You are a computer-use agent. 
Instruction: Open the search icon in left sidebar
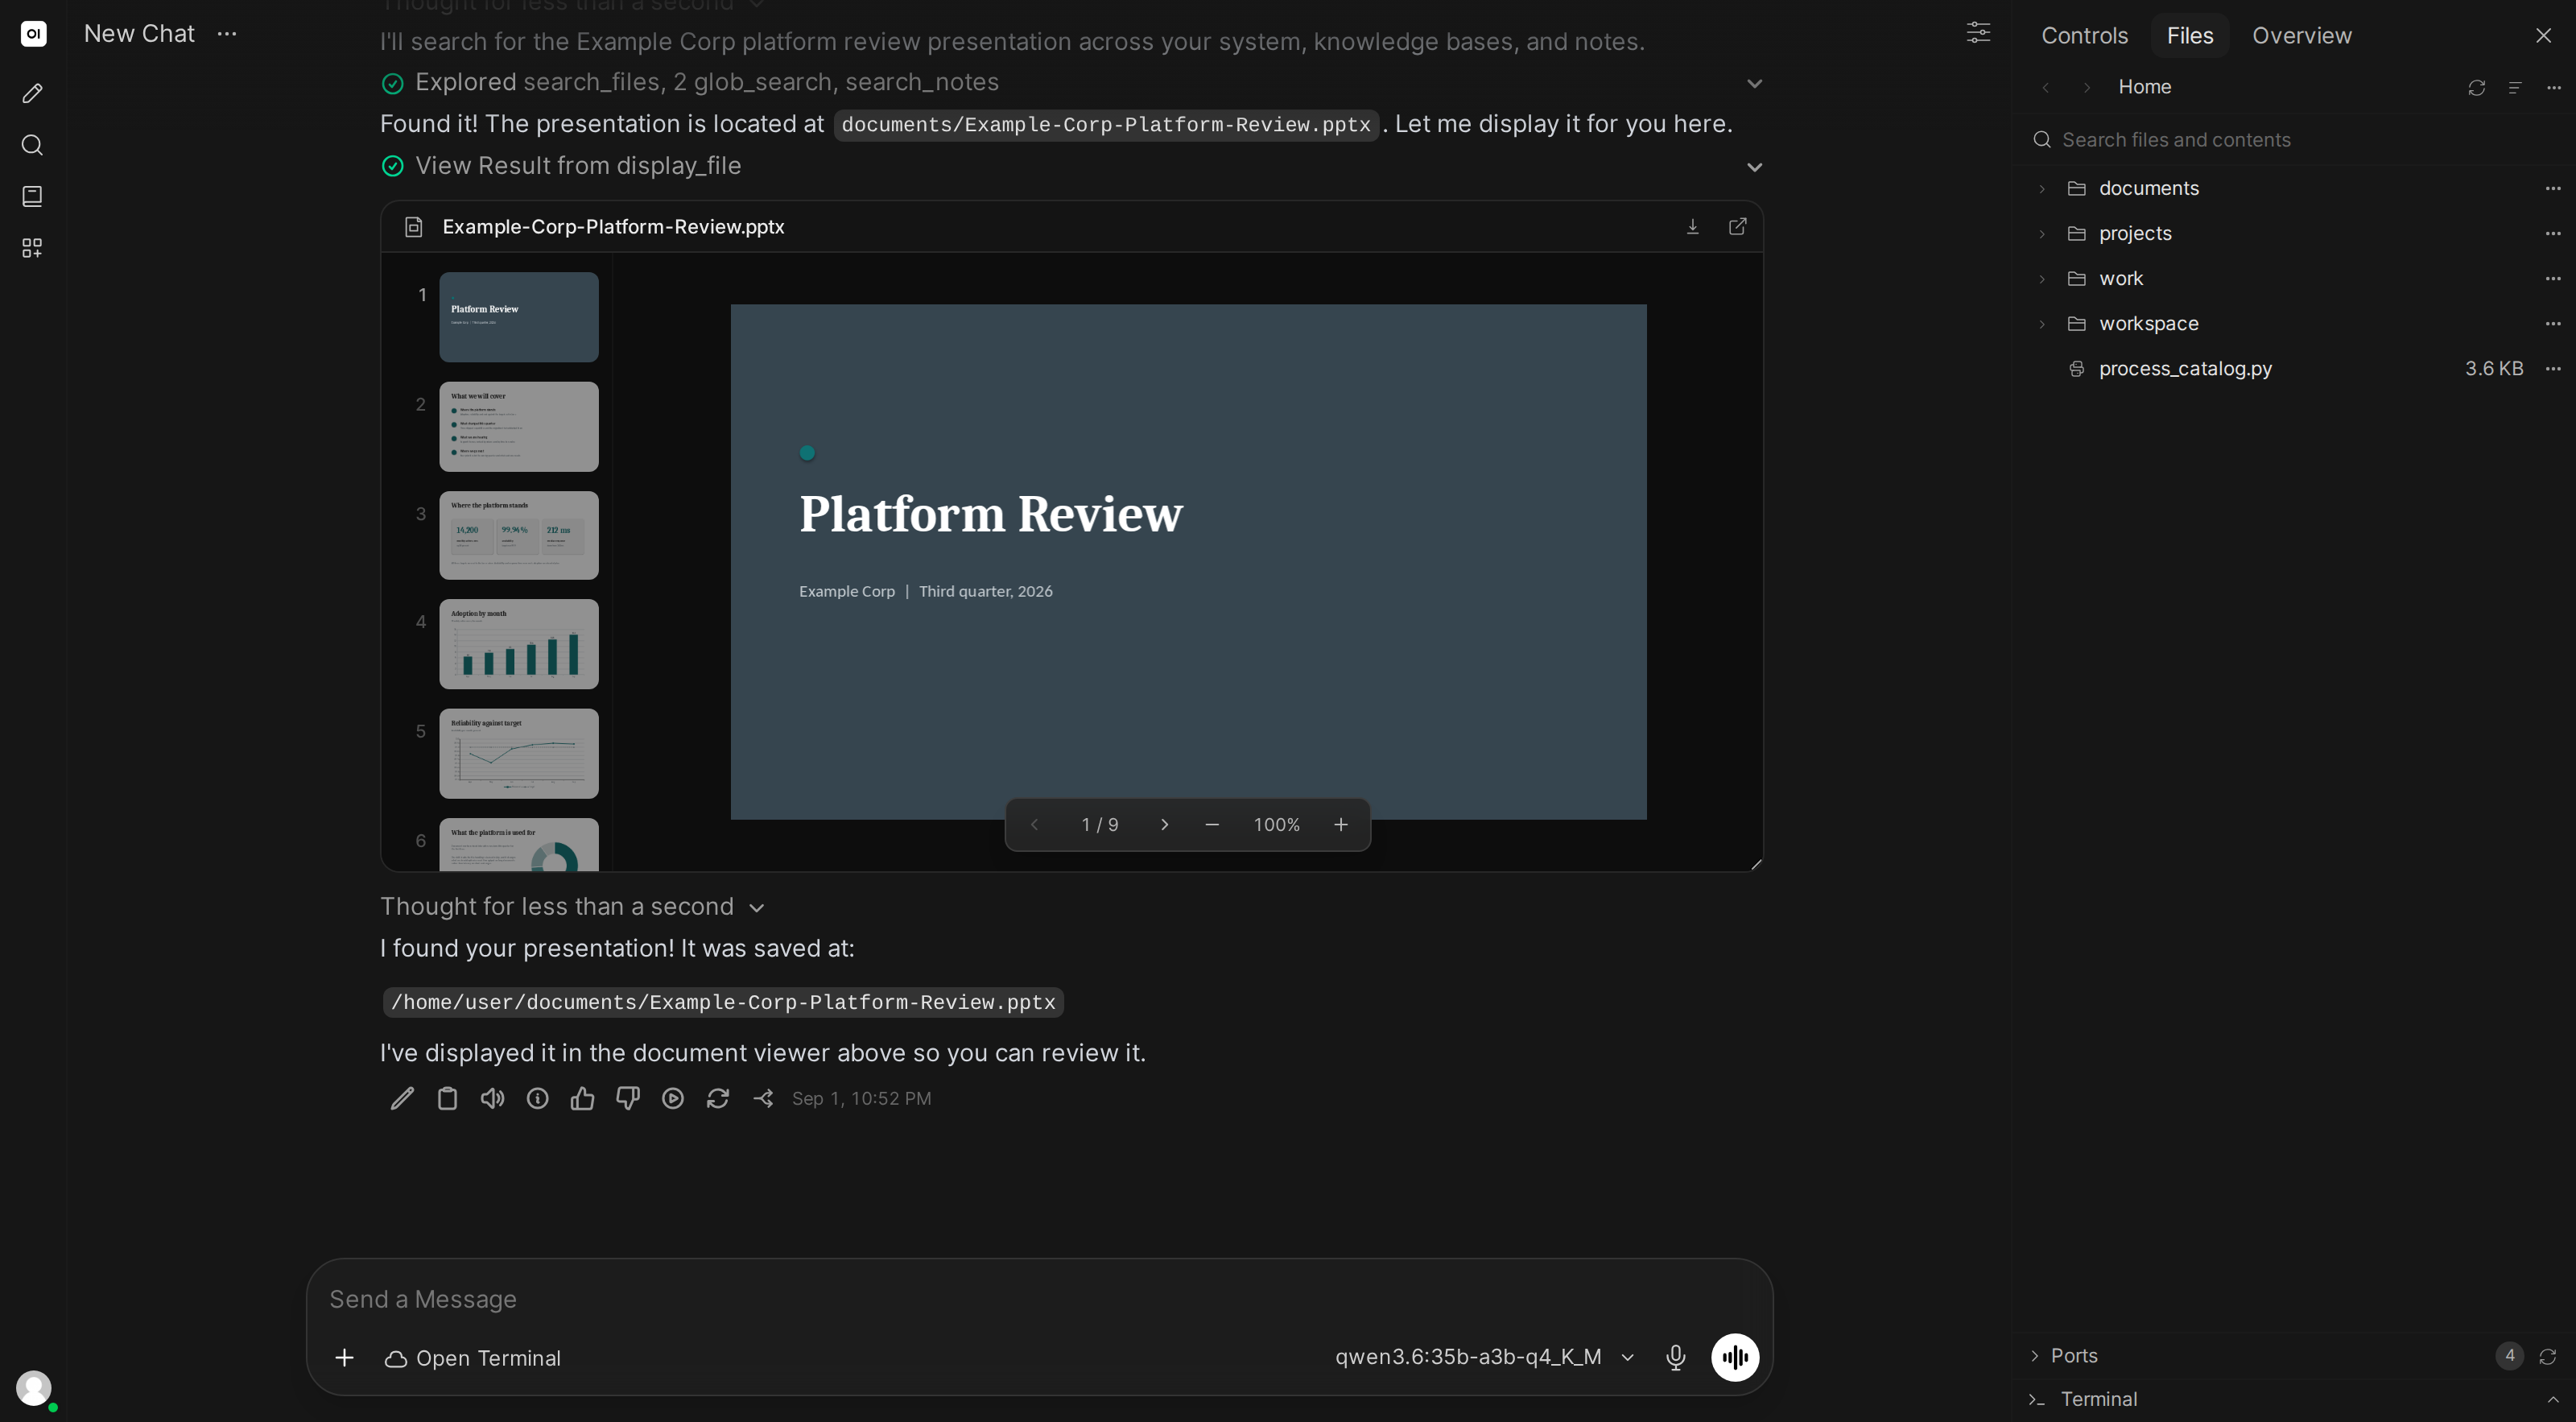[32, 145]
